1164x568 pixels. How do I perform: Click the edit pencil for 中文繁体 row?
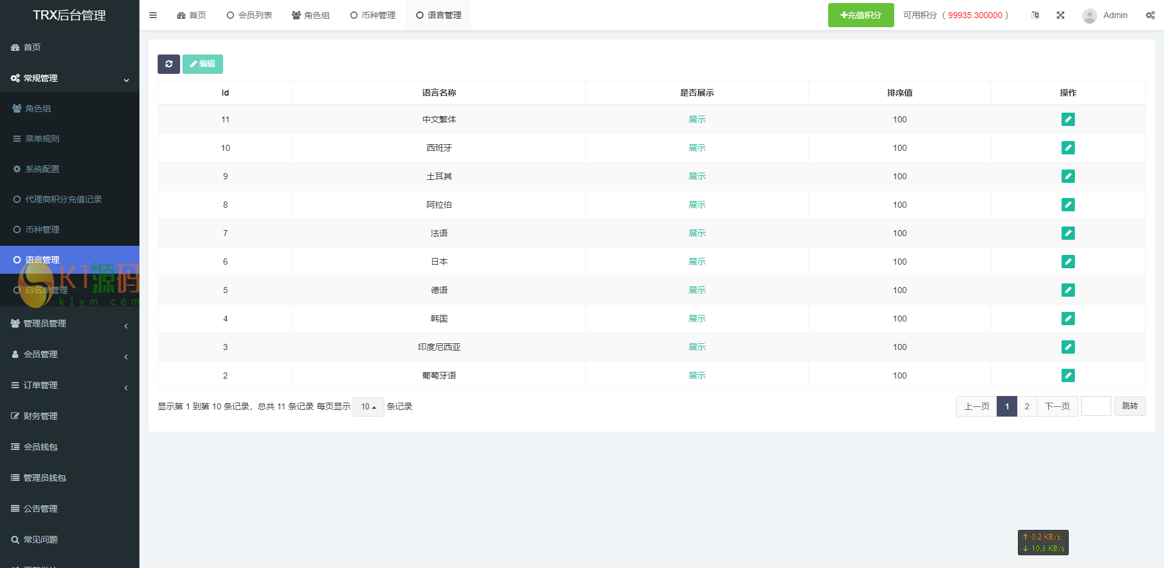pyautogui.click(x=1068, y=120)
